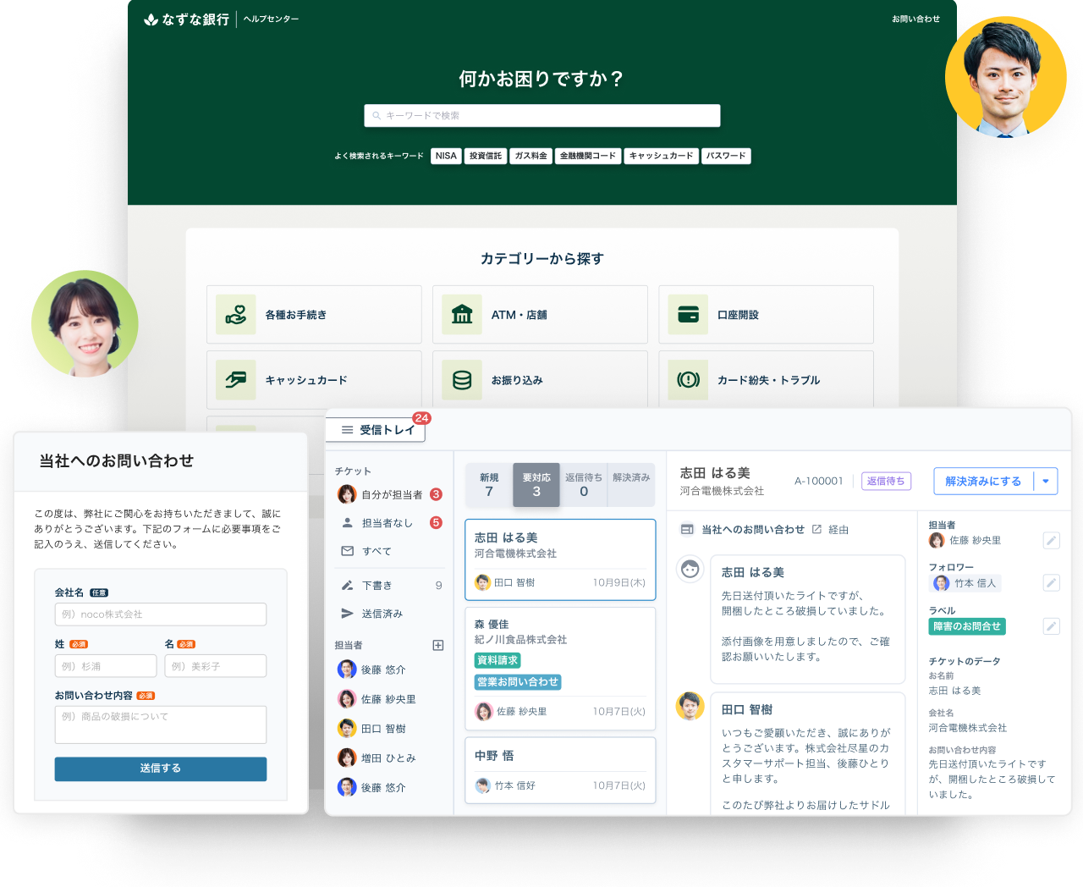Focus the 名 input field

coord(216,666)
